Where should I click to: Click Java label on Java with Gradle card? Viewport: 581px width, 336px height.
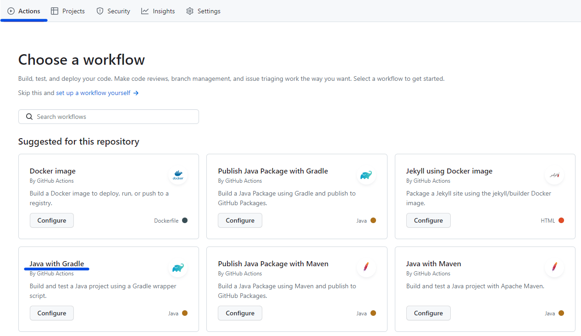coord(173,313)
